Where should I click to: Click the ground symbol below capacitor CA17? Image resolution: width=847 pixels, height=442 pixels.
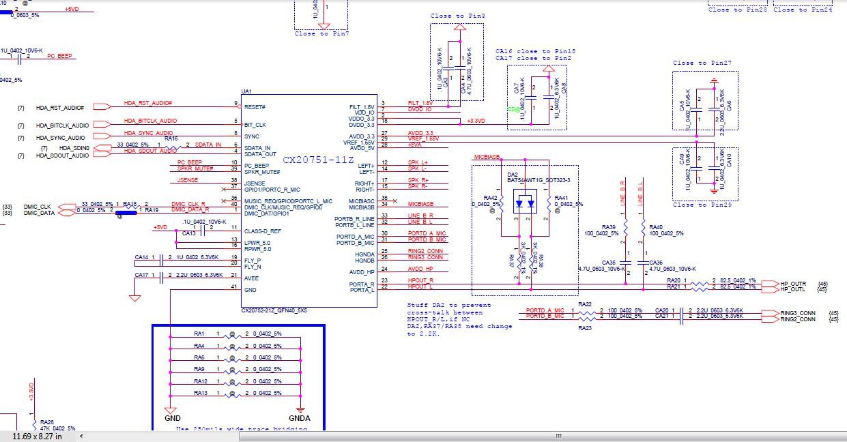pos(134,297)
